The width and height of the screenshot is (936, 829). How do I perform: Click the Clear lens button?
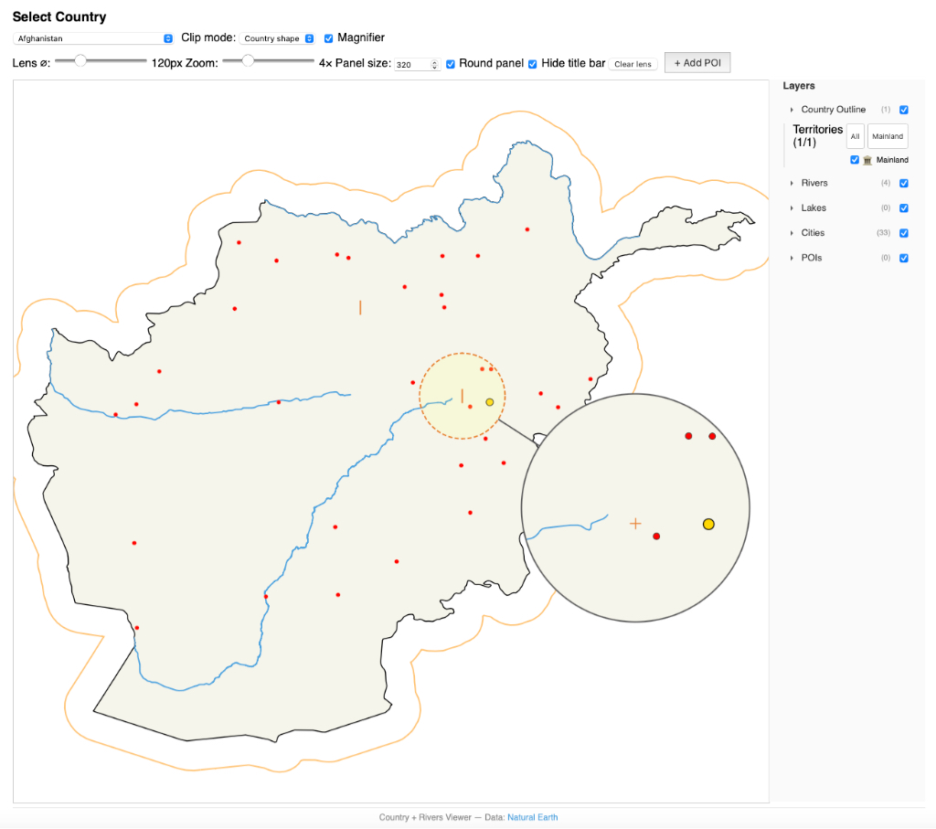click(x=633, y=64)
